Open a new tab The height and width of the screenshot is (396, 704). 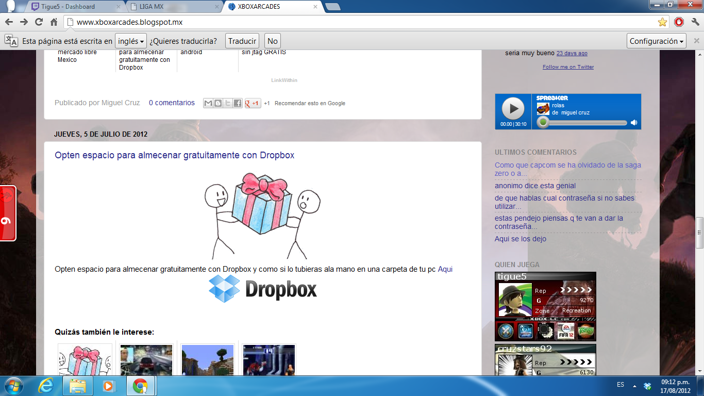pyautogui.click(x=333, y=7)
